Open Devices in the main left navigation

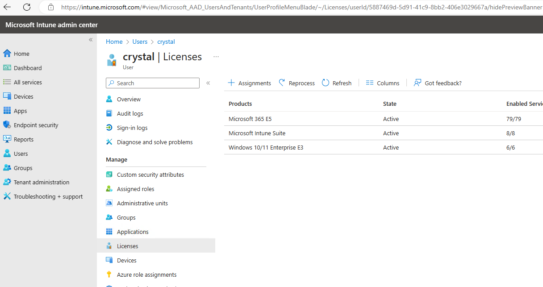pyautogui.click(x=24, y=96)
